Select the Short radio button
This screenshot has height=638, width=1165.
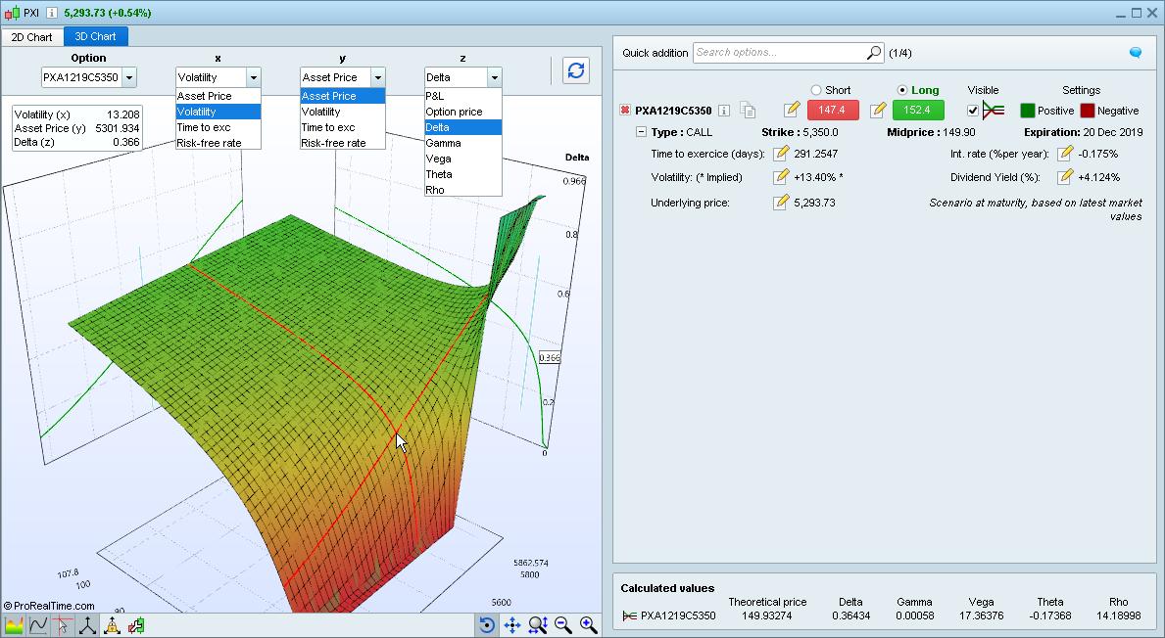pyautogui.click(x=816, y=90)
